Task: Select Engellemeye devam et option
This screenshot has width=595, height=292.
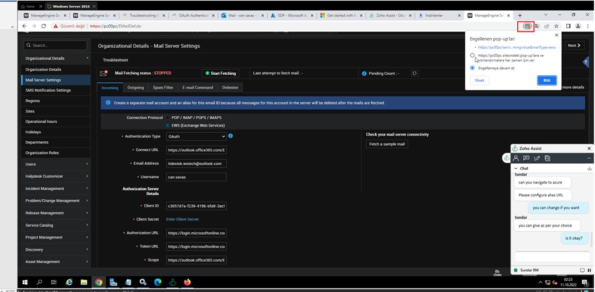Action: pos(472,68)
